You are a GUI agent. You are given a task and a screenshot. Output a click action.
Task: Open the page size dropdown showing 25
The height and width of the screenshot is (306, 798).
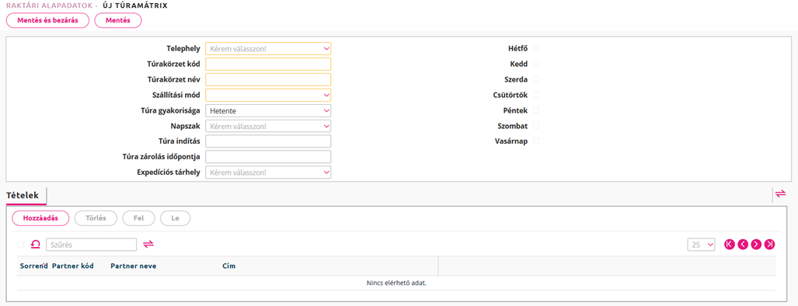pyautogui.click(x=702, y=245)
